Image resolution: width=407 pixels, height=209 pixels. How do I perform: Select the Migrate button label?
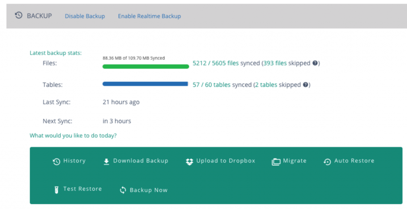point(295,161)
